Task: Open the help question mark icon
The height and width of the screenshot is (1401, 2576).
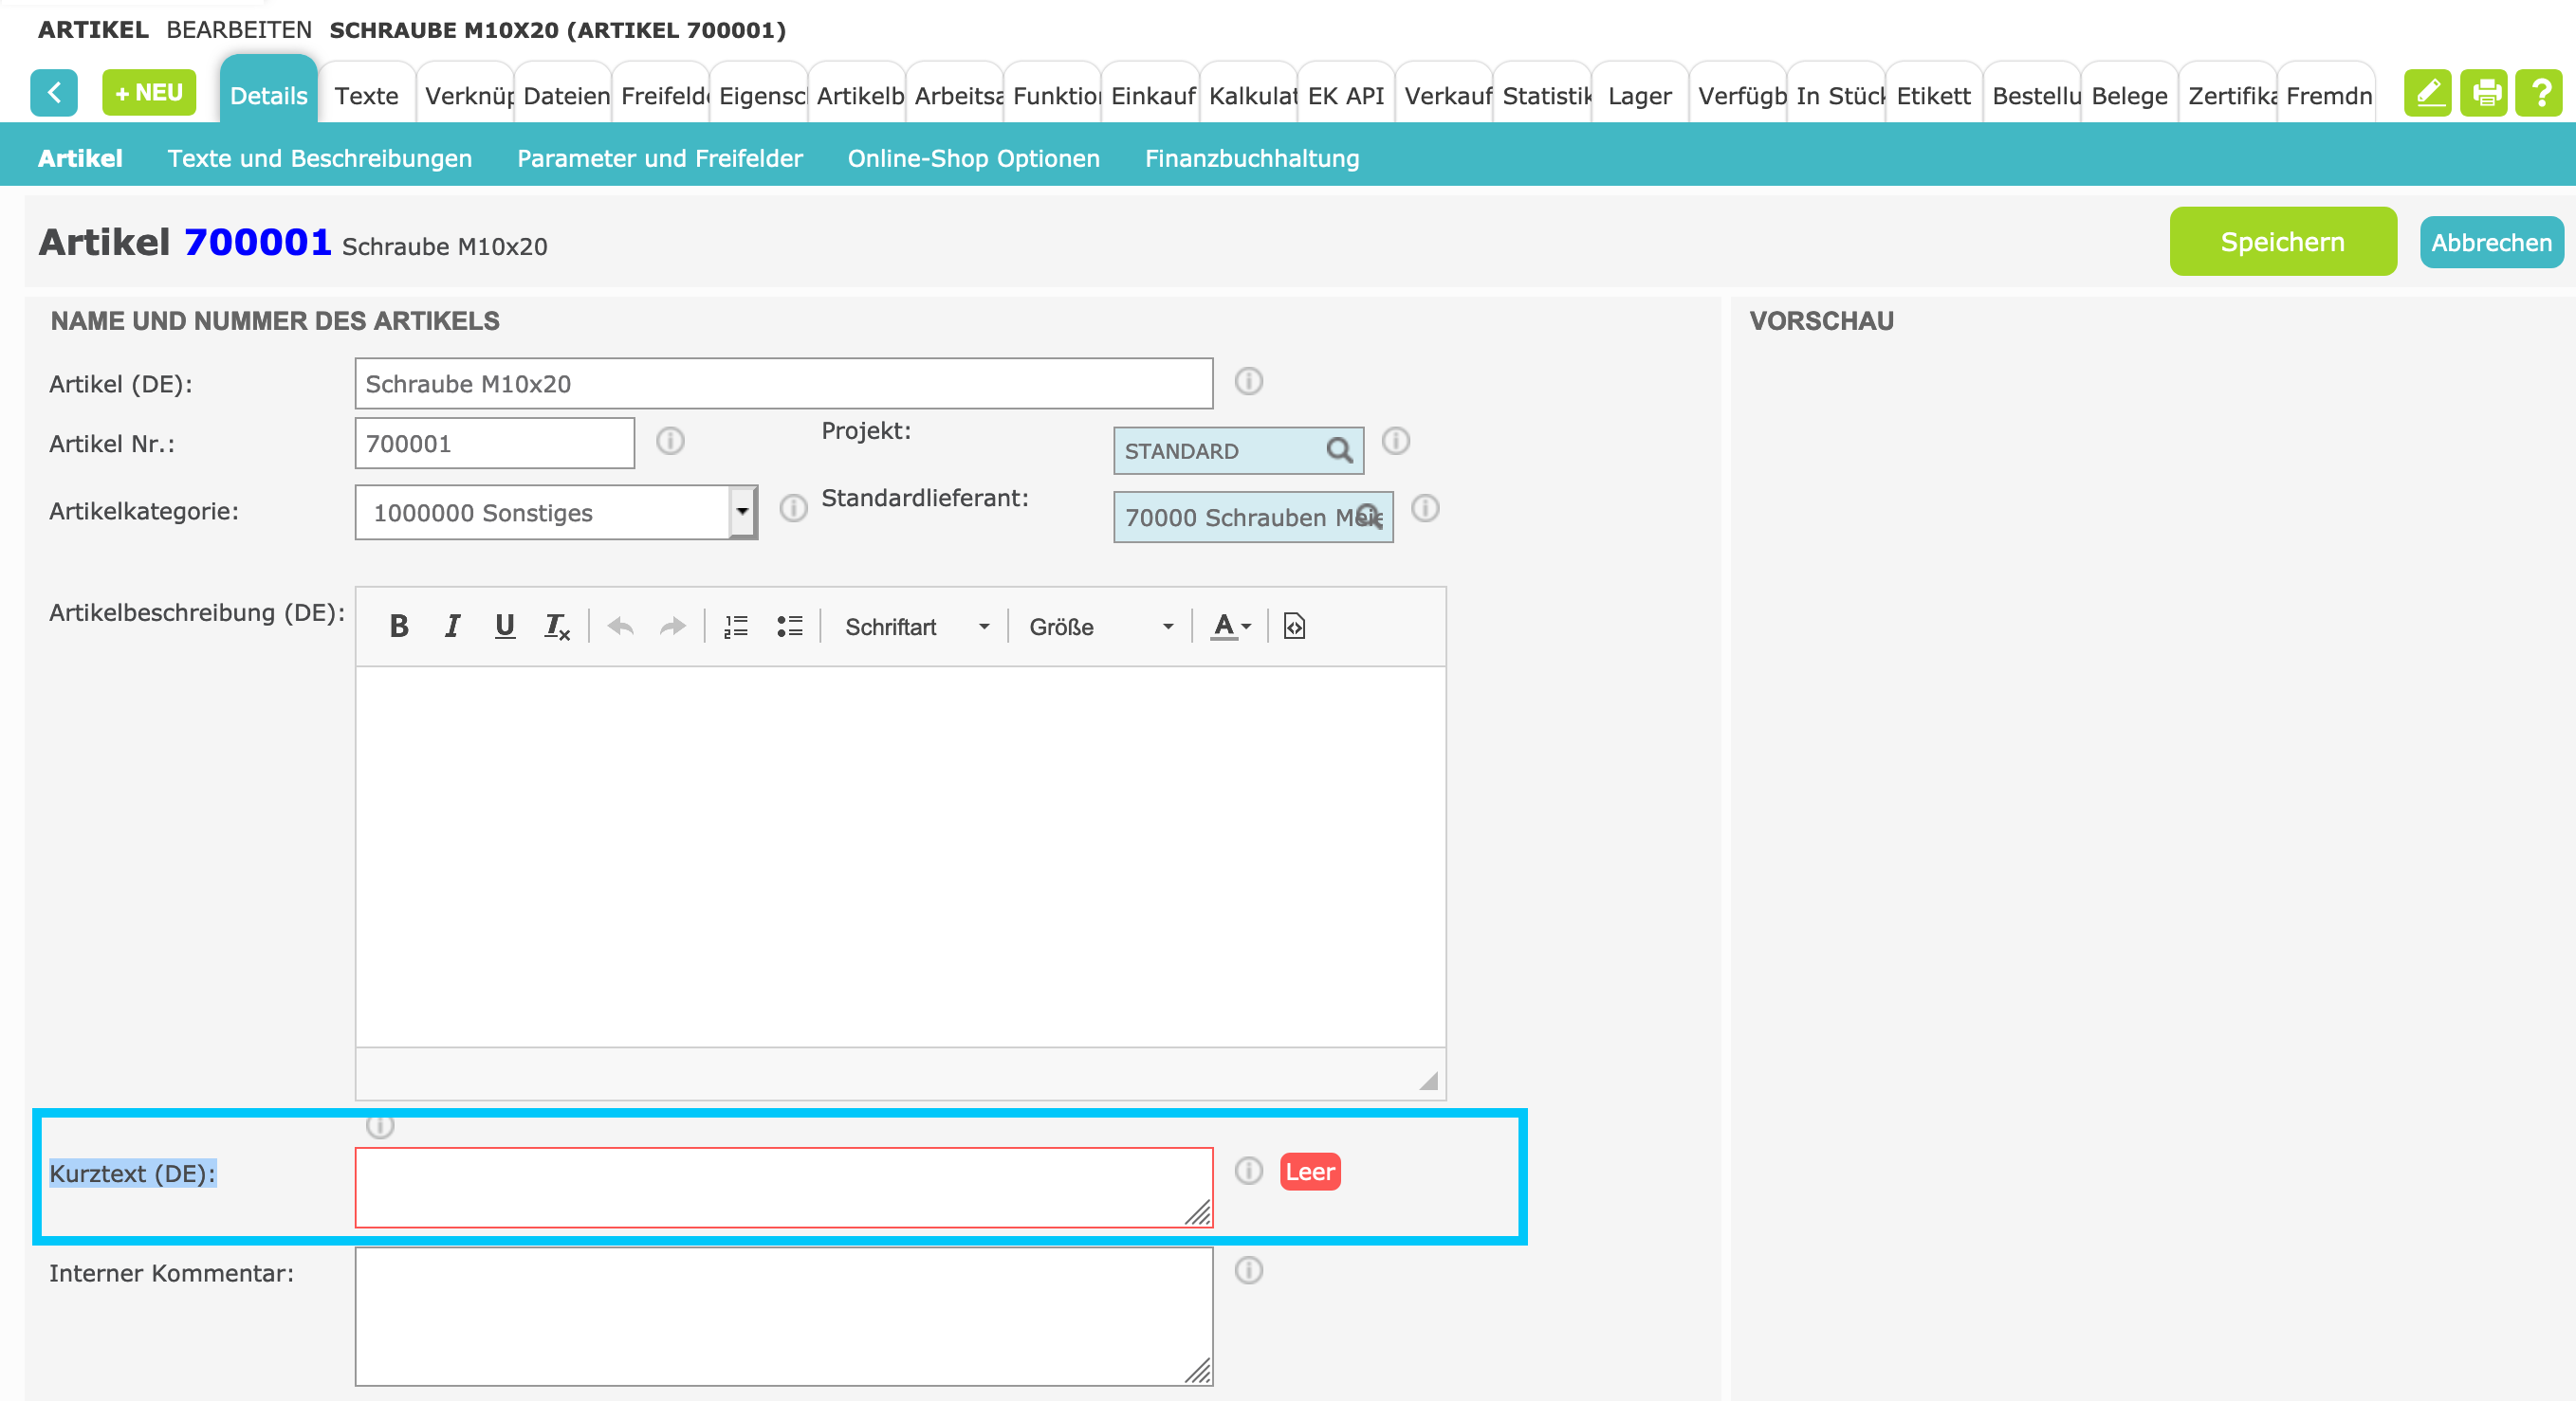Action: (2540, 94)
